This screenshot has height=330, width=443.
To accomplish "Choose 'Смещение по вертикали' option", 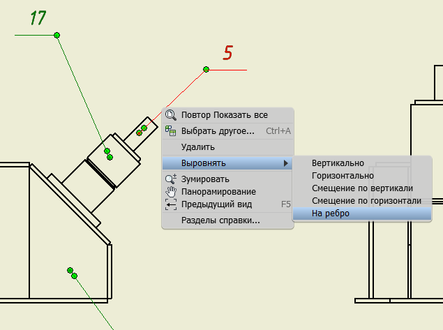I will pos(362,188).
